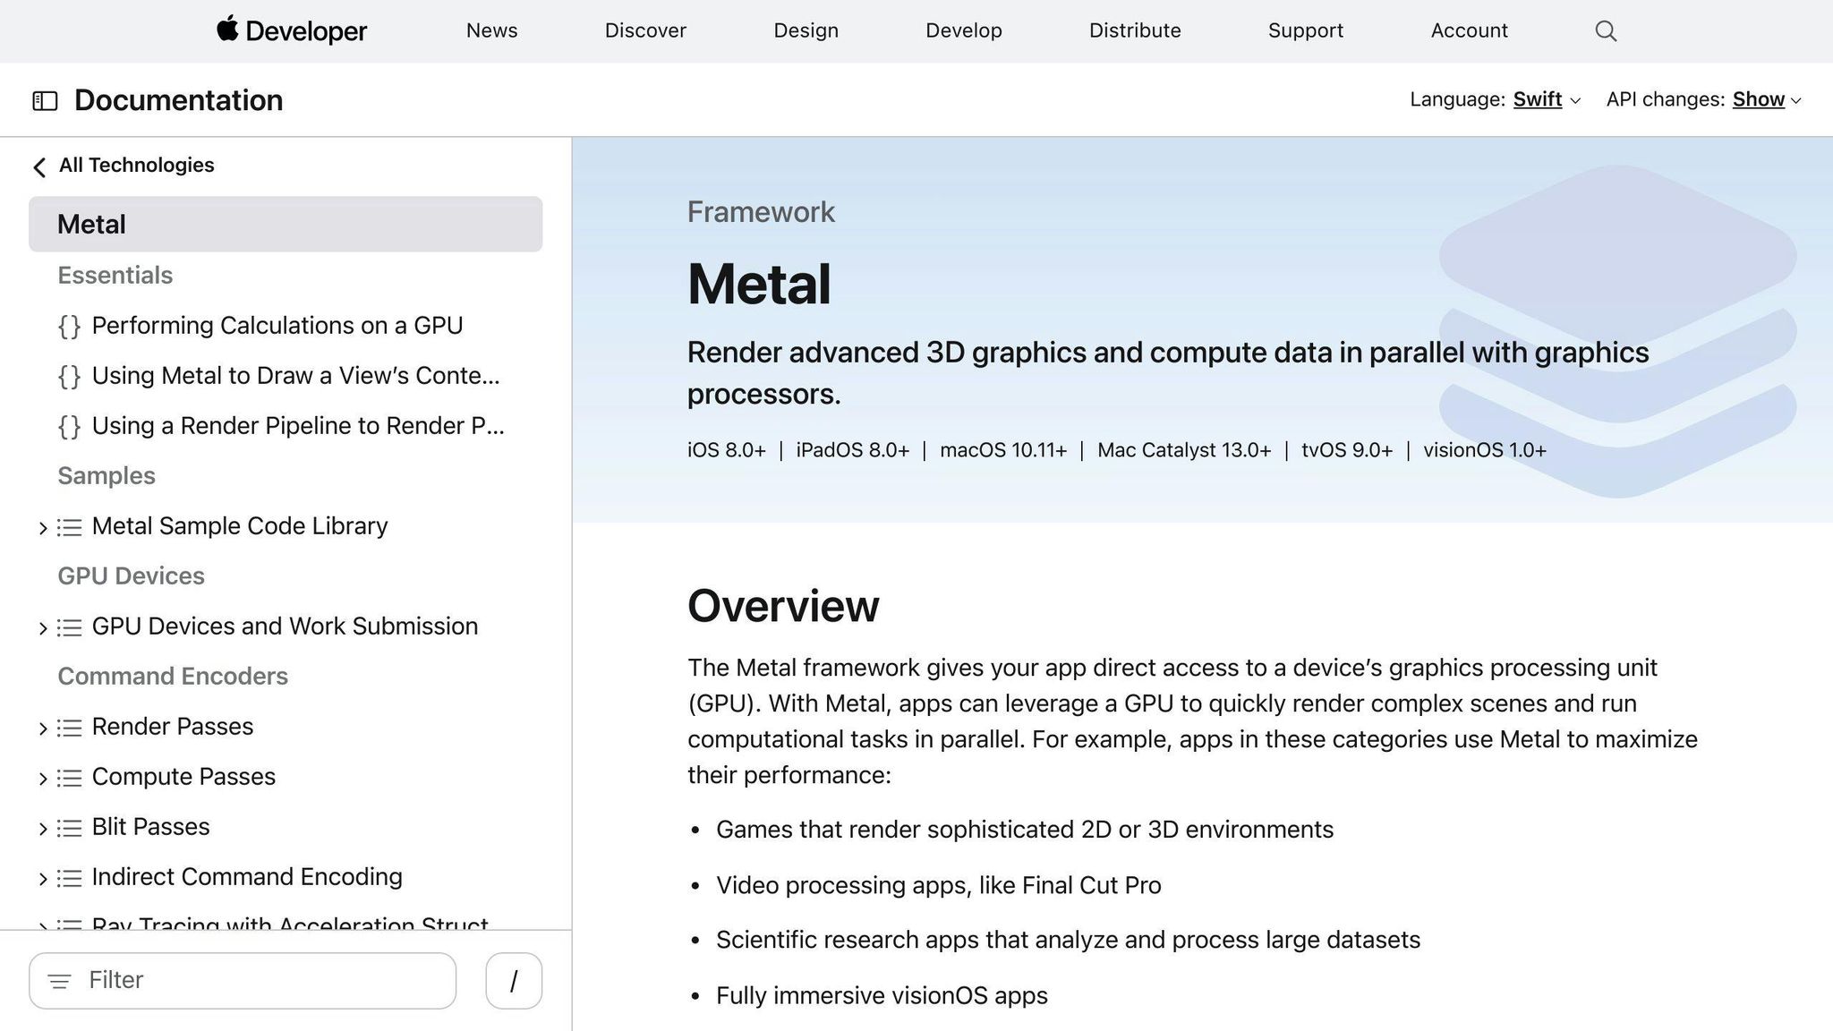Viewport: 1833px width, 1031px height.
Task: Click the filter lines icon in the Filter field
Action: point(60,981)
